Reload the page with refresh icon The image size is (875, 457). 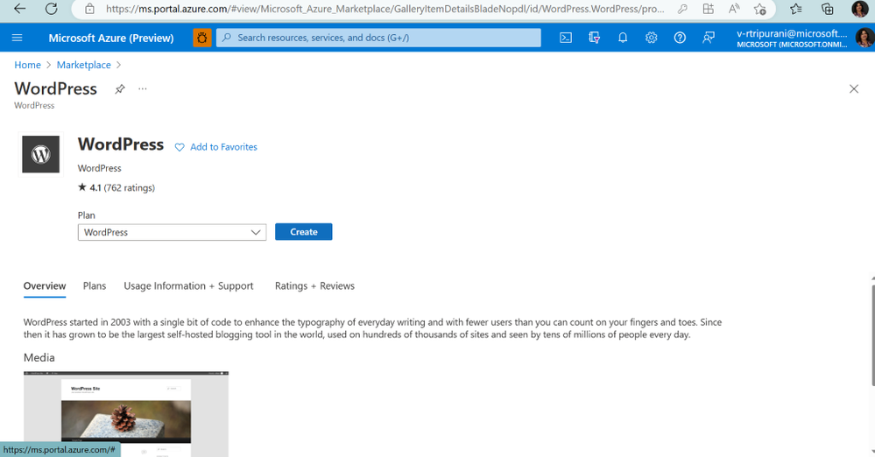[x=52, y=9]
